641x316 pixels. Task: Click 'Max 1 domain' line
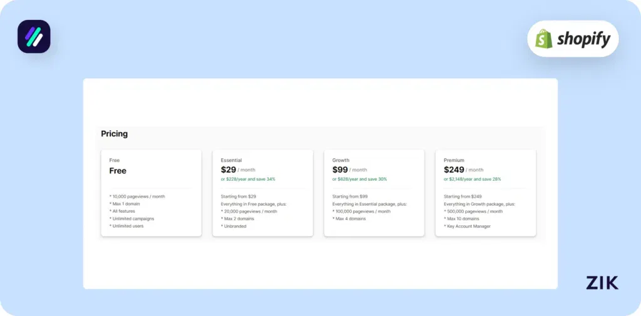[x=125, y=204]
